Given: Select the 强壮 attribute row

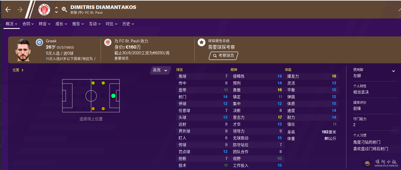Looking at the screenshot, I should 312,124.
